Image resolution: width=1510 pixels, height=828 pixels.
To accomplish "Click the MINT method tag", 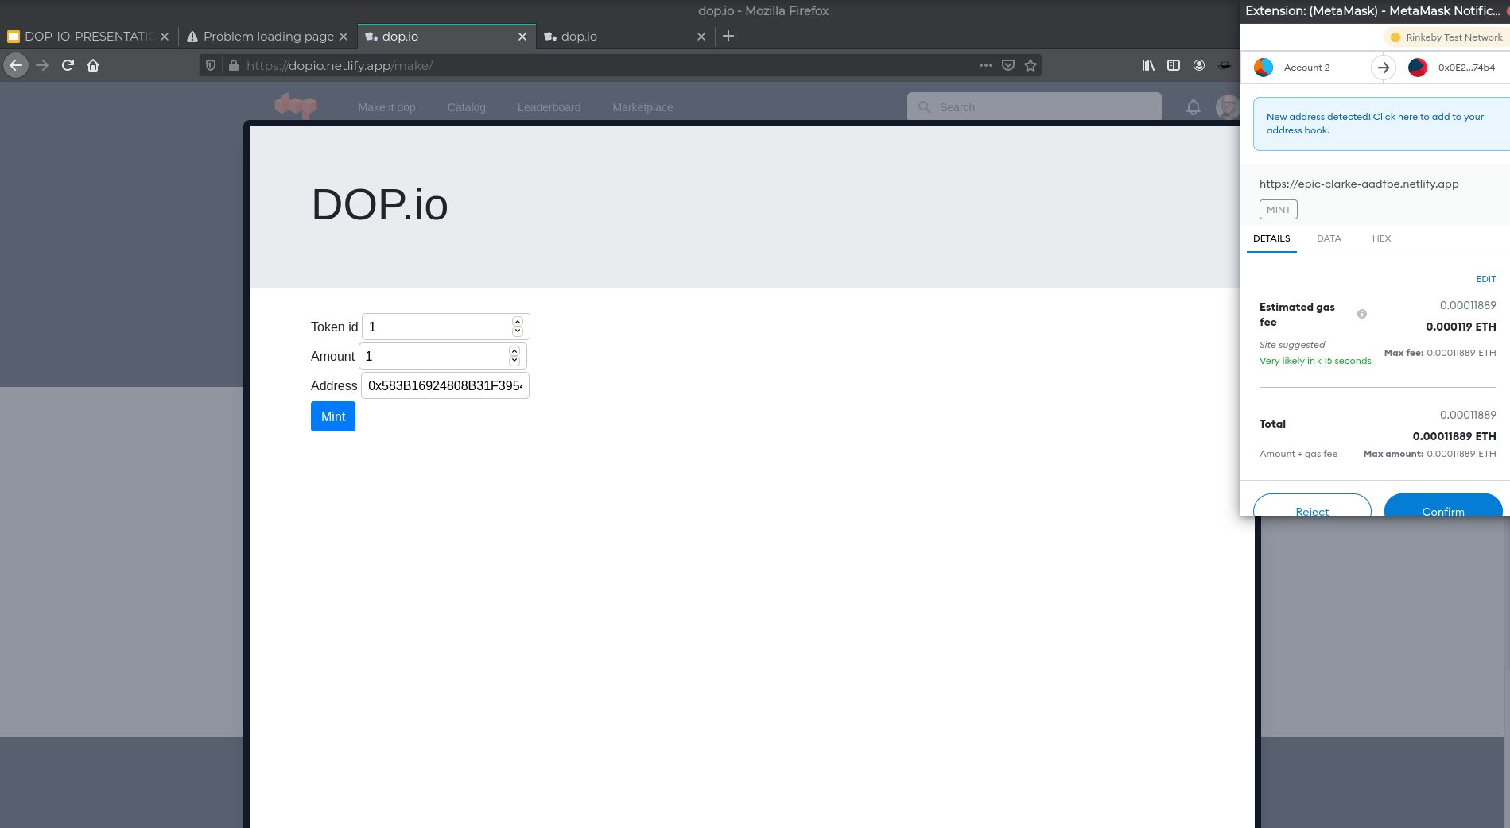I will click(x=1279, y=209).
